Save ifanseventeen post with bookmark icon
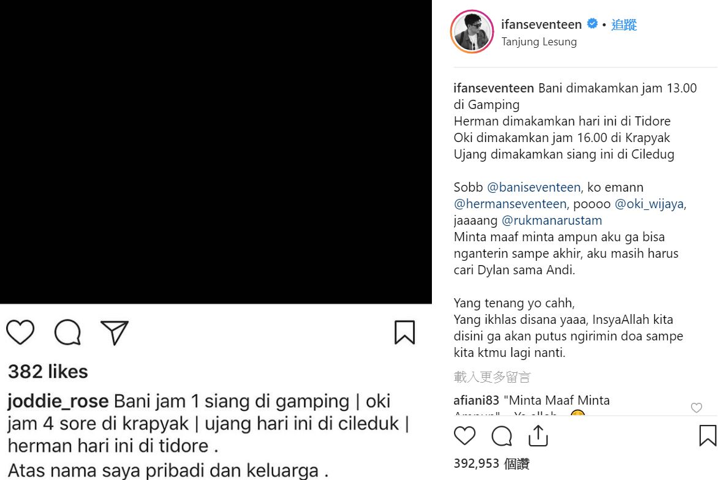The height and width of the screenshot is (480, 718). point(708,436)
